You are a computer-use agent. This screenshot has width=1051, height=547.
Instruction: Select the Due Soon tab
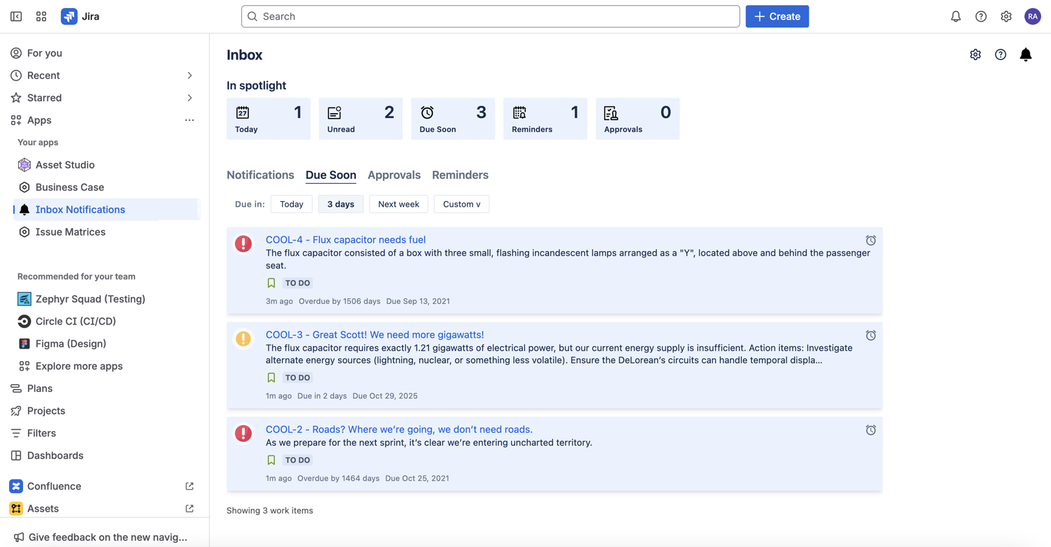tap(331, 175)
